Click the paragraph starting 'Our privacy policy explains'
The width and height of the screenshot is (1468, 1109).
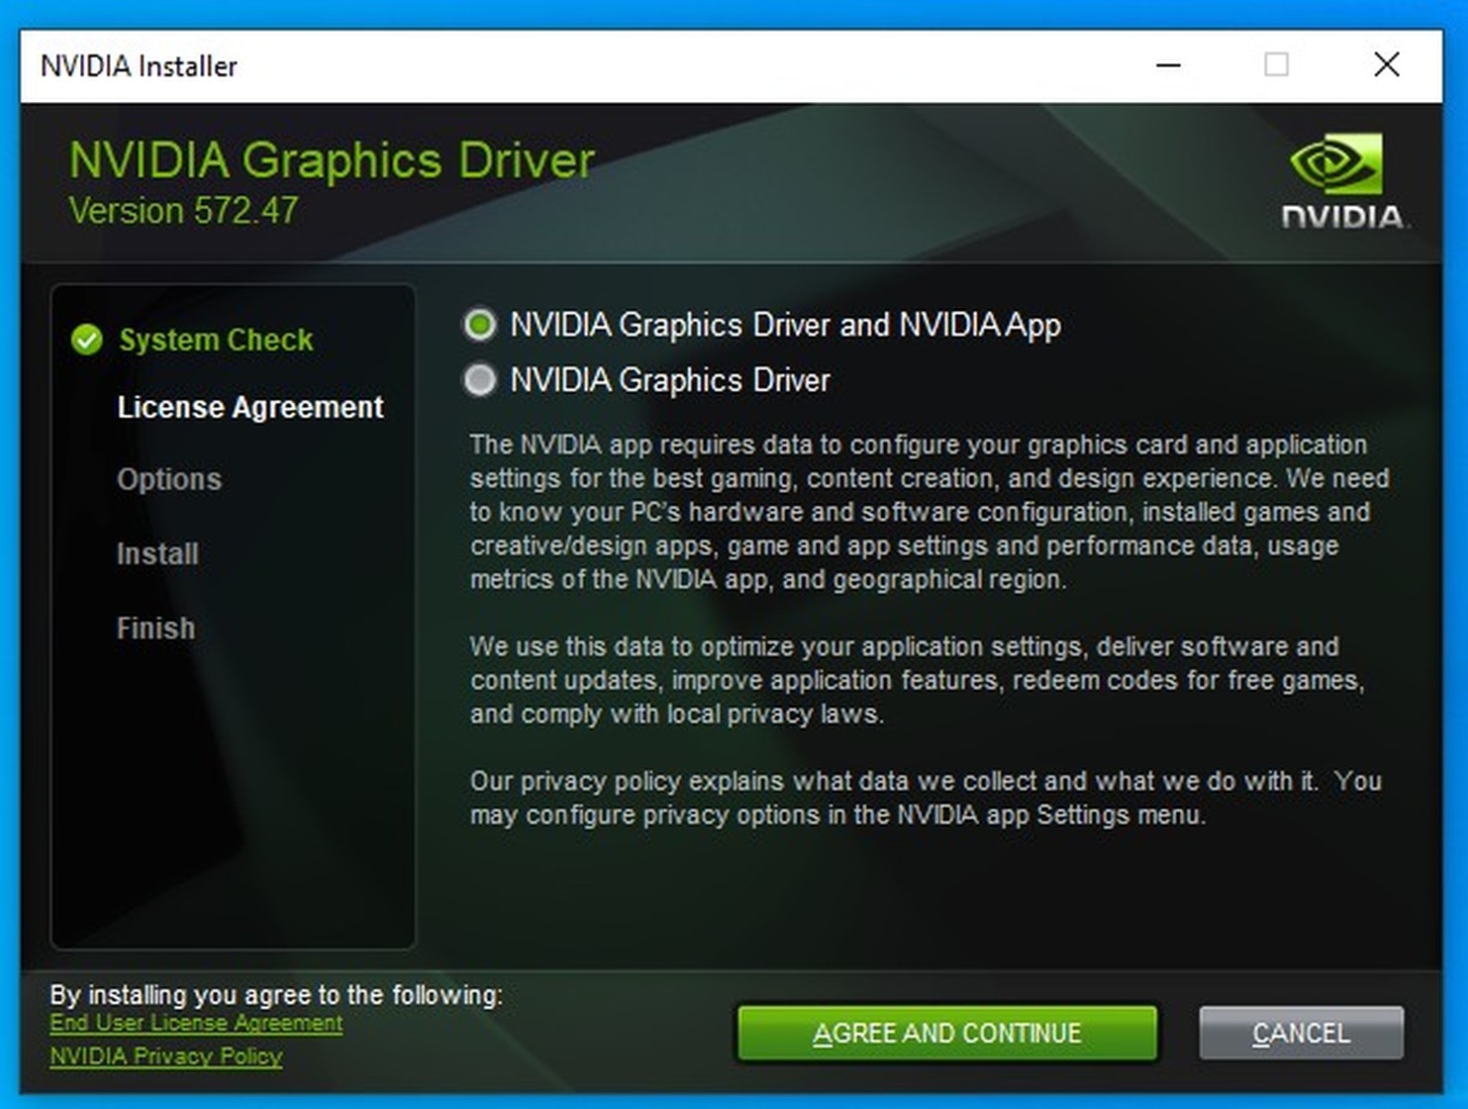pyautogui.click(x=926, y=798)
